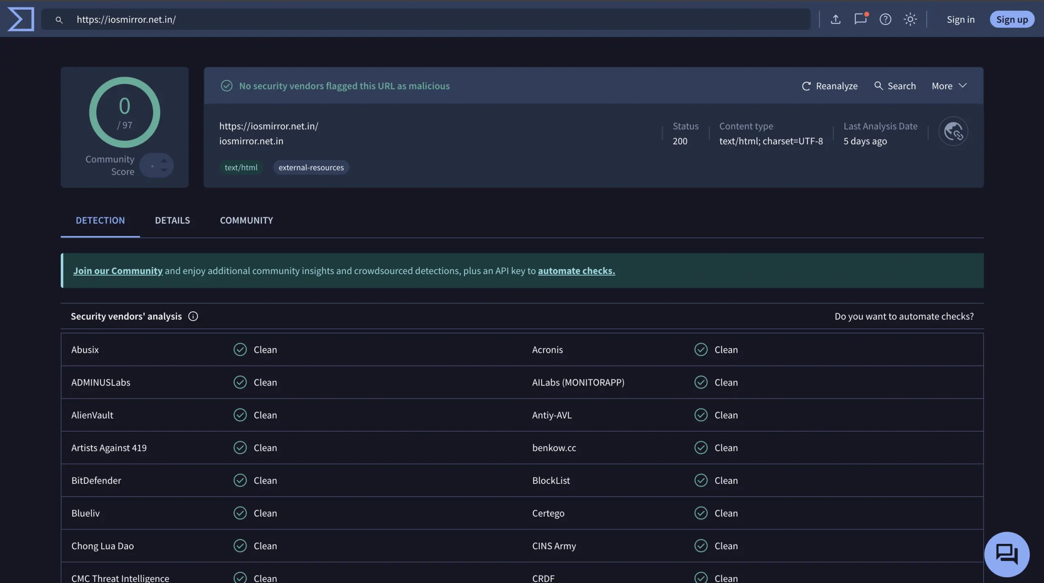
Task: Click the Certego vendor name
Action: click(548, 513)
